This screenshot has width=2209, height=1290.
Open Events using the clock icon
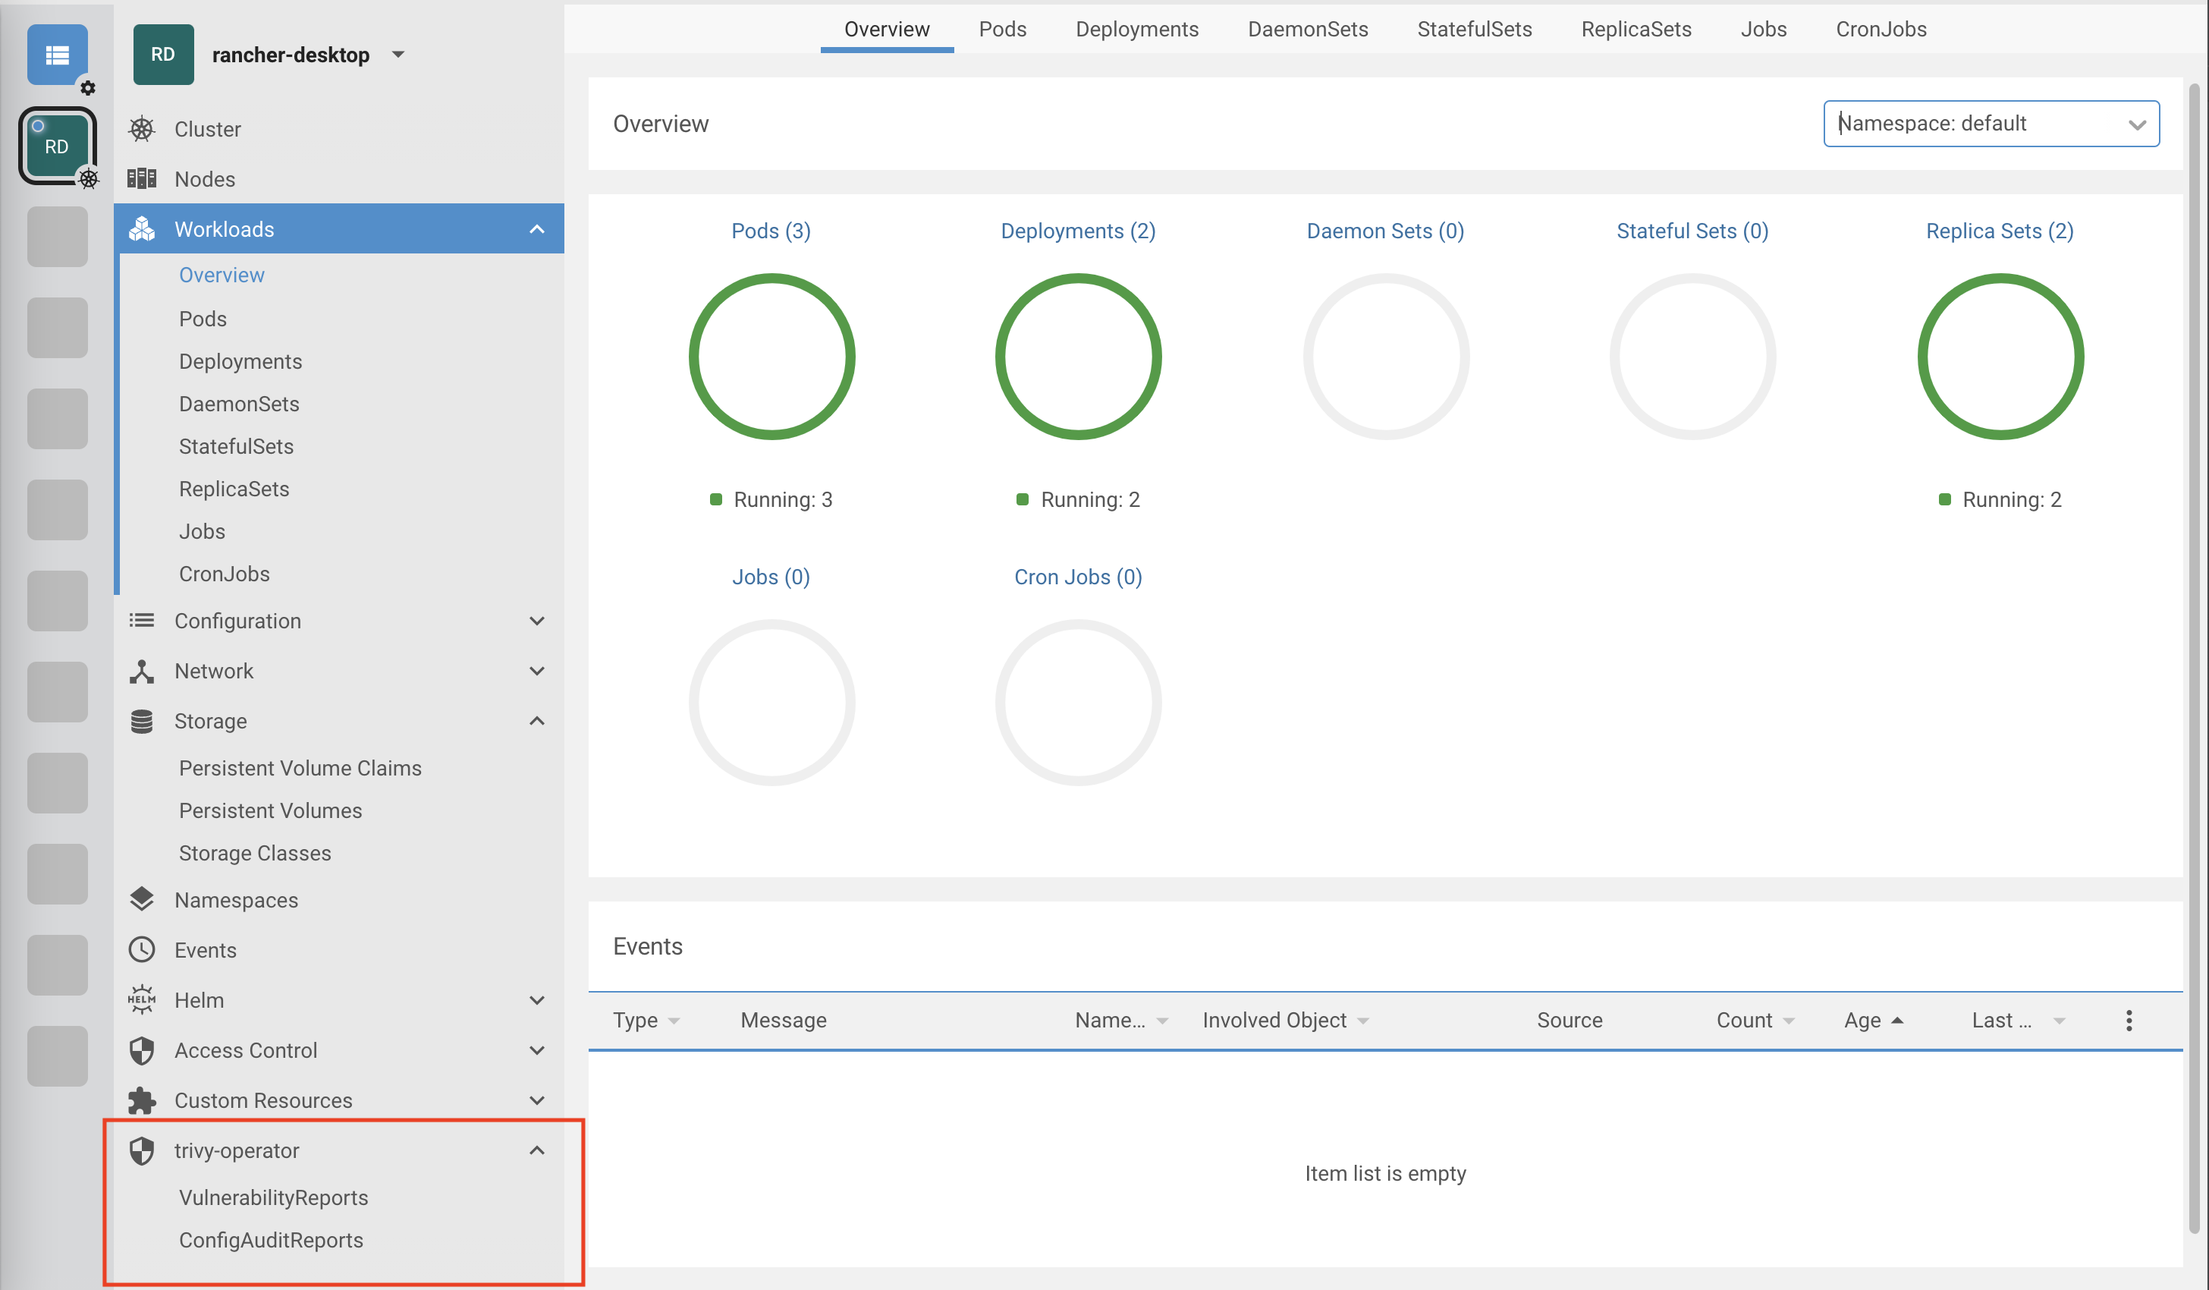141,950
